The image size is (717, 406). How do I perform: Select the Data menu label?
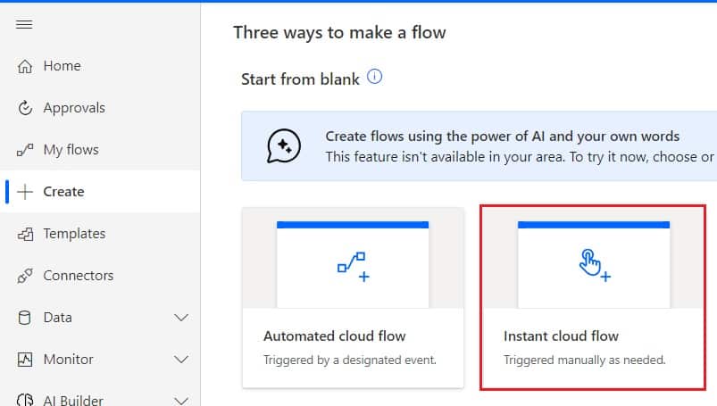(58, 318)
